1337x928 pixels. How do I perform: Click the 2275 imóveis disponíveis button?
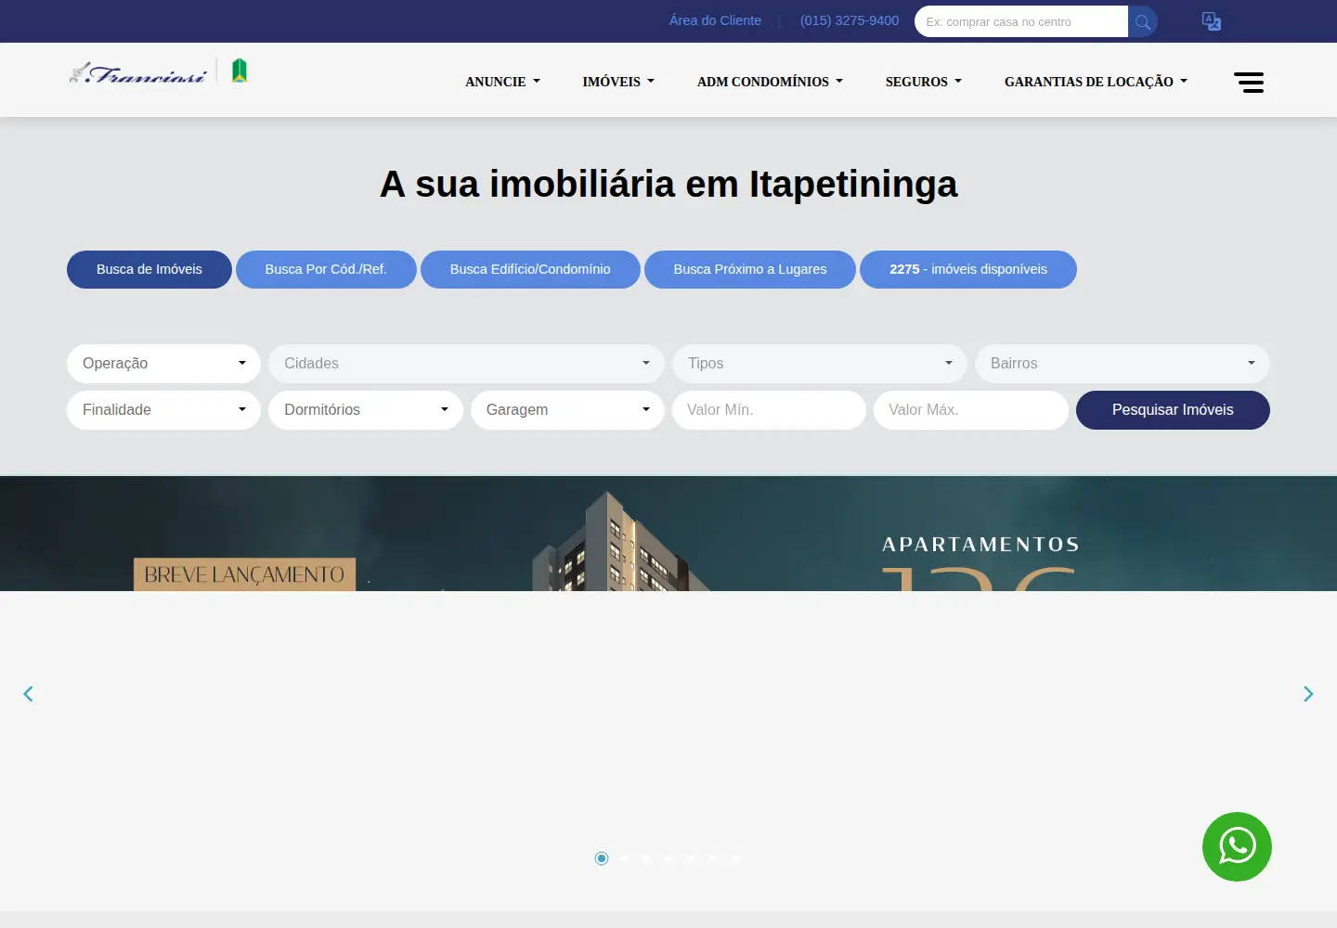(968, 269)
